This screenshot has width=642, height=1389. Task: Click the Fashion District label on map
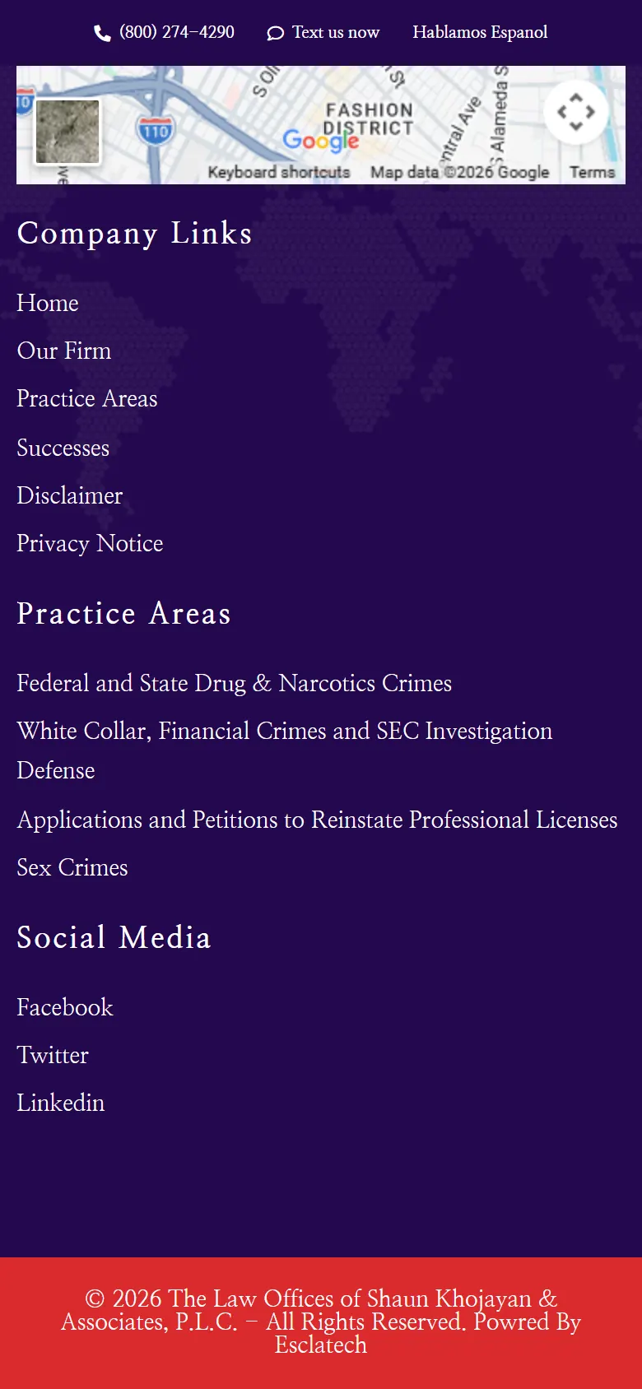coord(369,119)
